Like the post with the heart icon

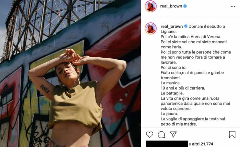point(150,135)
